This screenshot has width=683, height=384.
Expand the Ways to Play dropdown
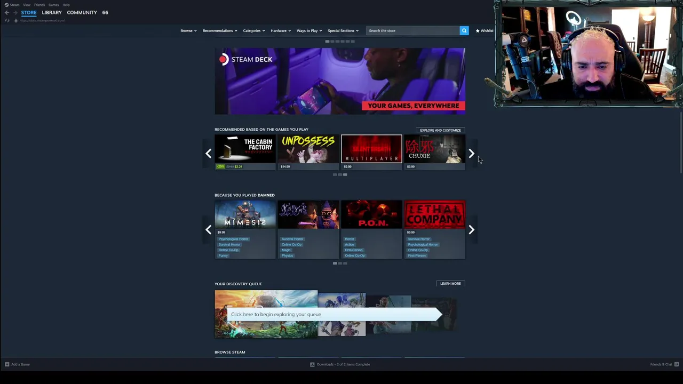(x=309, y=30)
